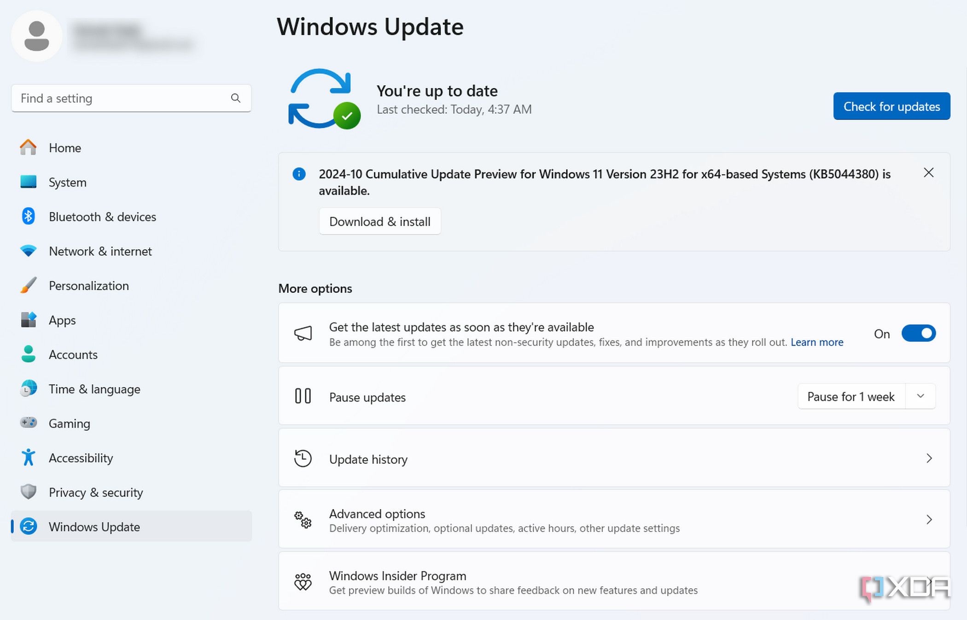Open Advanced options using its chevron
This screenshot has width=967, height=620.
click(929, 520)
